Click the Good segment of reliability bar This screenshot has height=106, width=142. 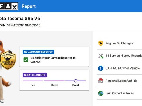point(54,81)
